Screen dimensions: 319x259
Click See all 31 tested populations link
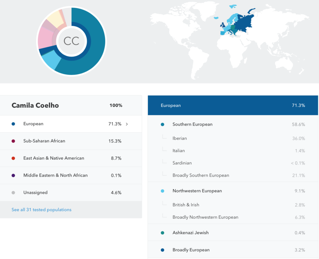pos(41,210)
